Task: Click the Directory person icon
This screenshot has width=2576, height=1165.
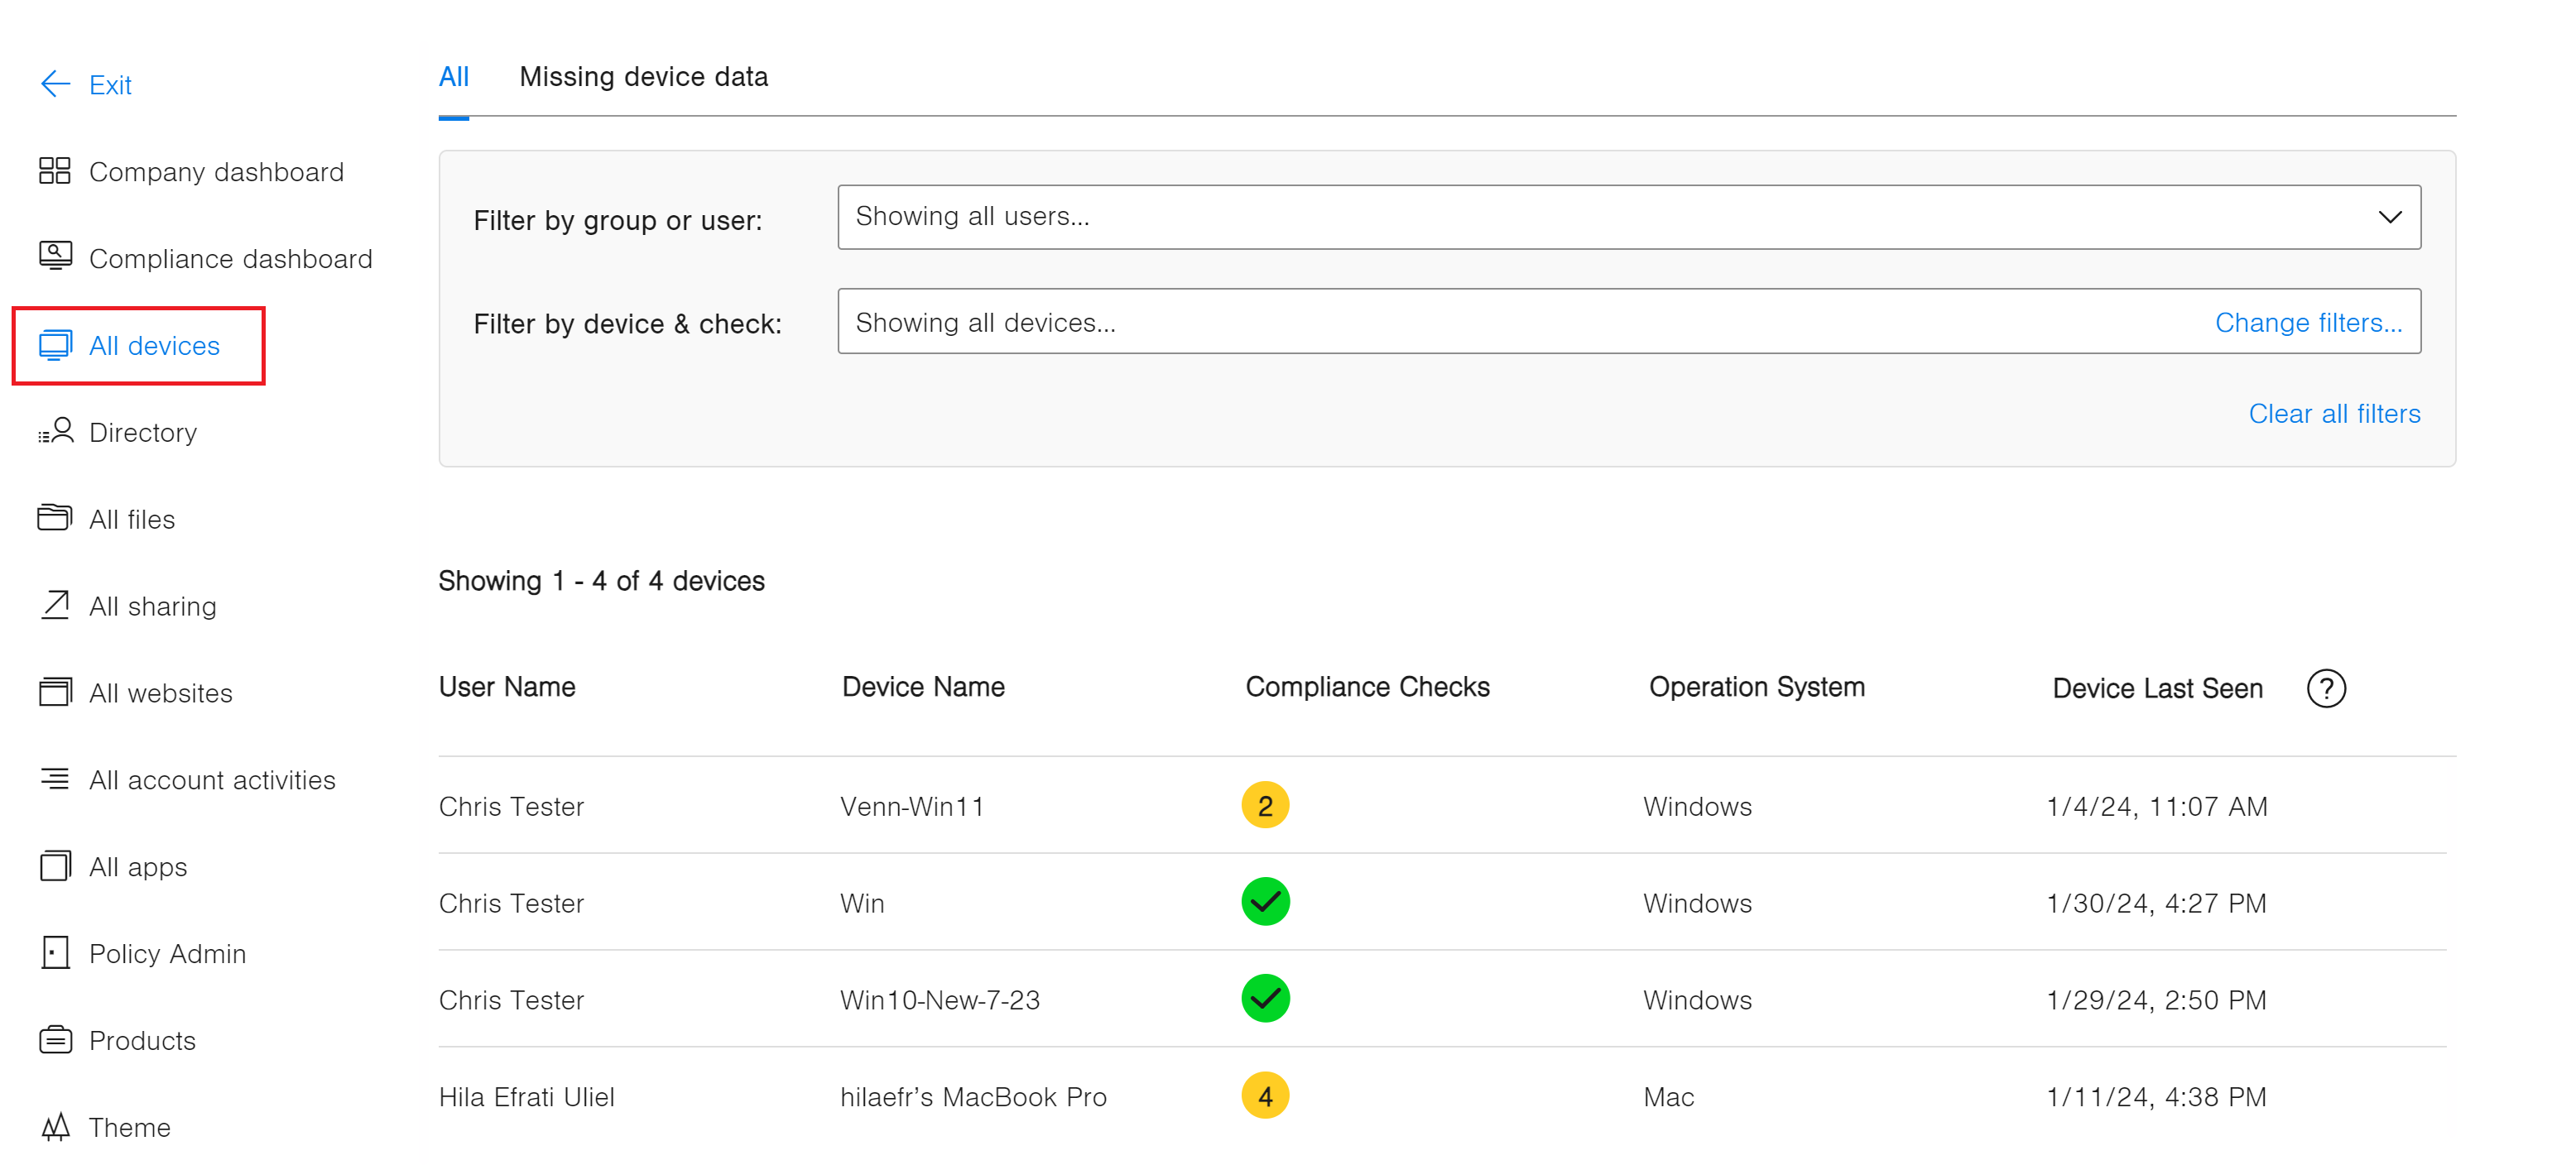Action: pos(57,431)
